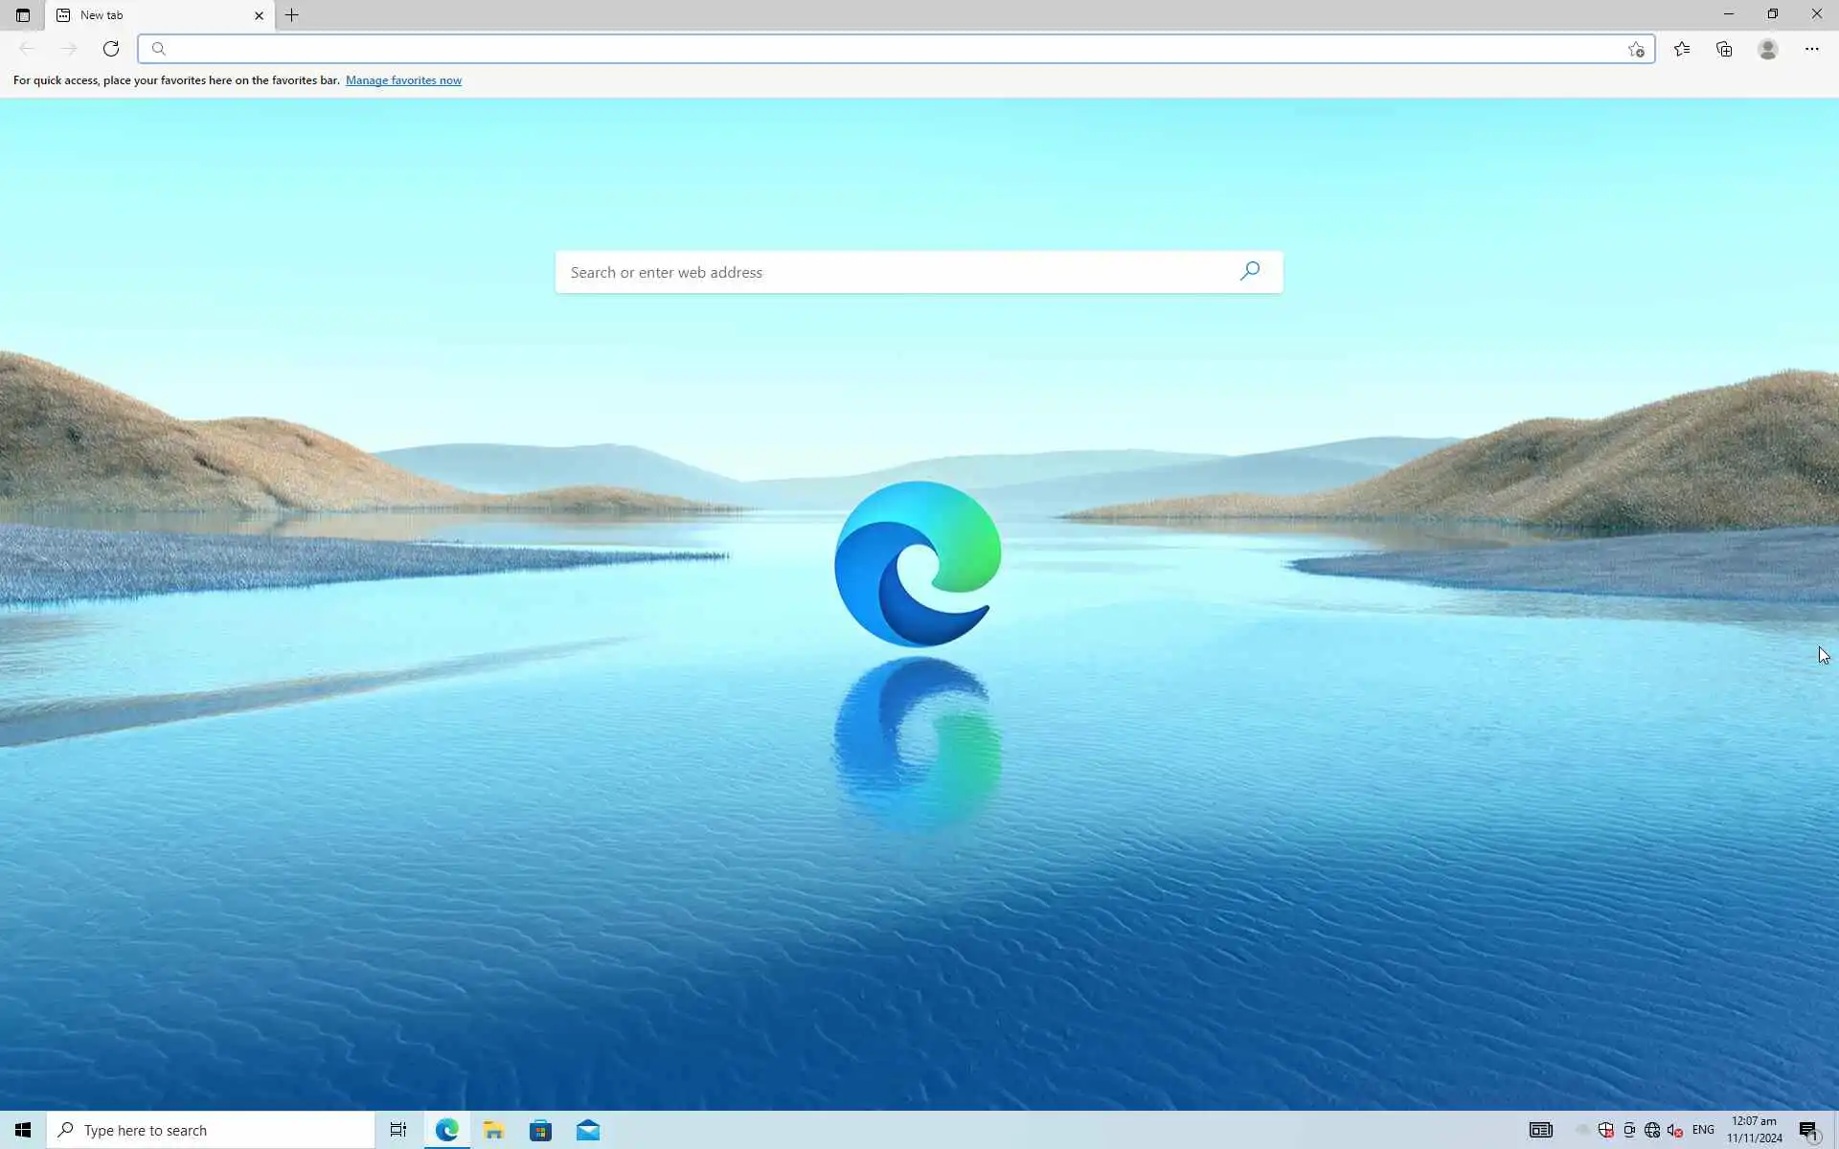Viewport: 1839px width, 1149px height.
Task: Open Task View on taskbar
Action: (398, 1130)
